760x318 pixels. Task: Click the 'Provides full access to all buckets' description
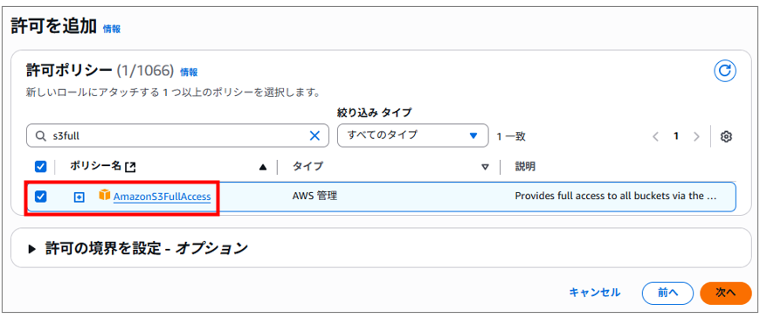616,197
